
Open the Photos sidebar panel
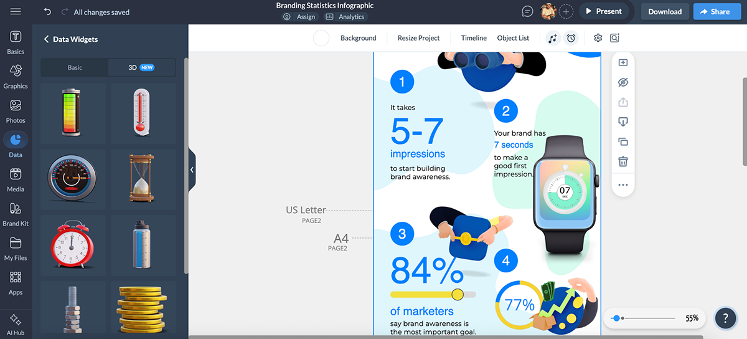tap(16, 110)
